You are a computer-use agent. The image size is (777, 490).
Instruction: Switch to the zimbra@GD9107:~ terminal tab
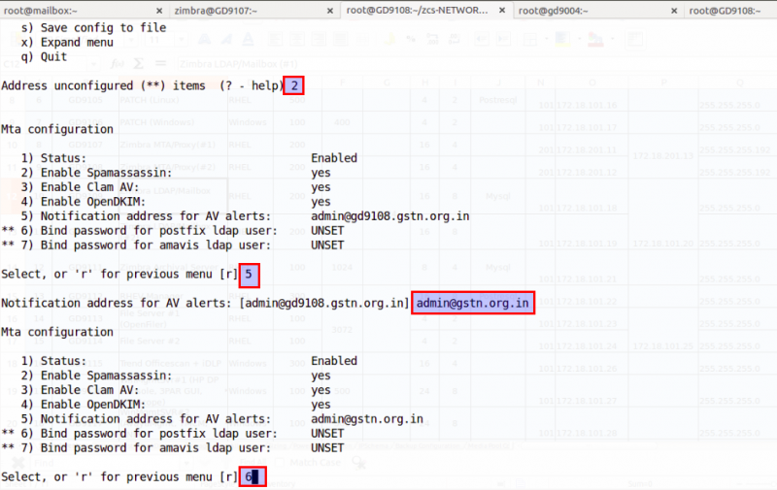(x=253, y=10)
